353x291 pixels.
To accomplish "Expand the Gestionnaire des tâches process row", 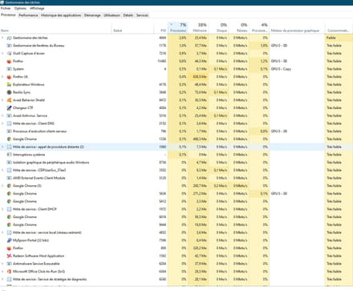I will coord(2,38).
